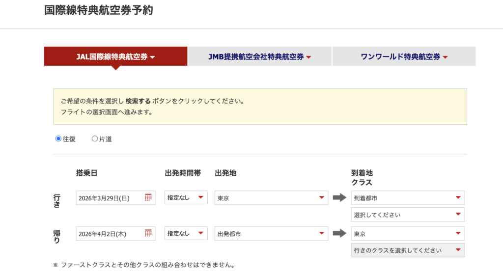Open outbound 出発時間帯 指定なし dropdown
The height and width of the screenshot is (273, 503).
point(186,198)
